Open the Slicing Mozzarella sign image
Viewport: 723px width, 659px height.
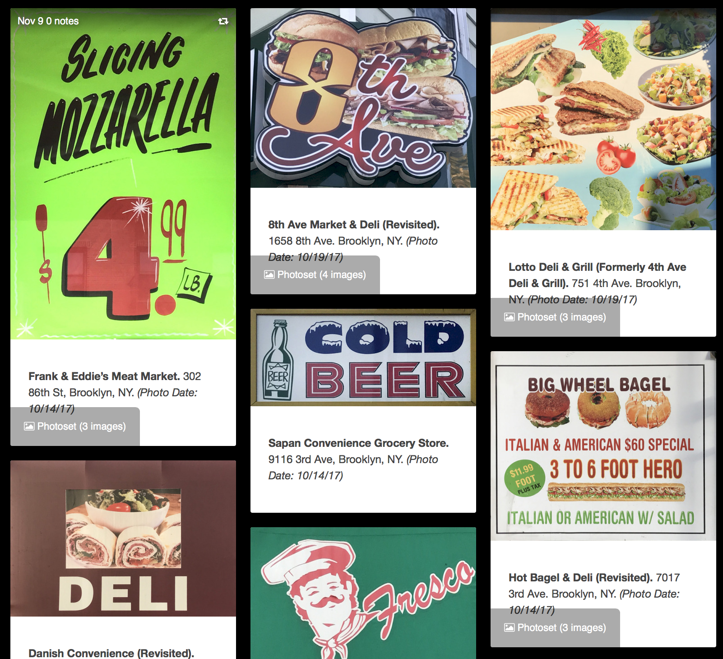point(123,174)
